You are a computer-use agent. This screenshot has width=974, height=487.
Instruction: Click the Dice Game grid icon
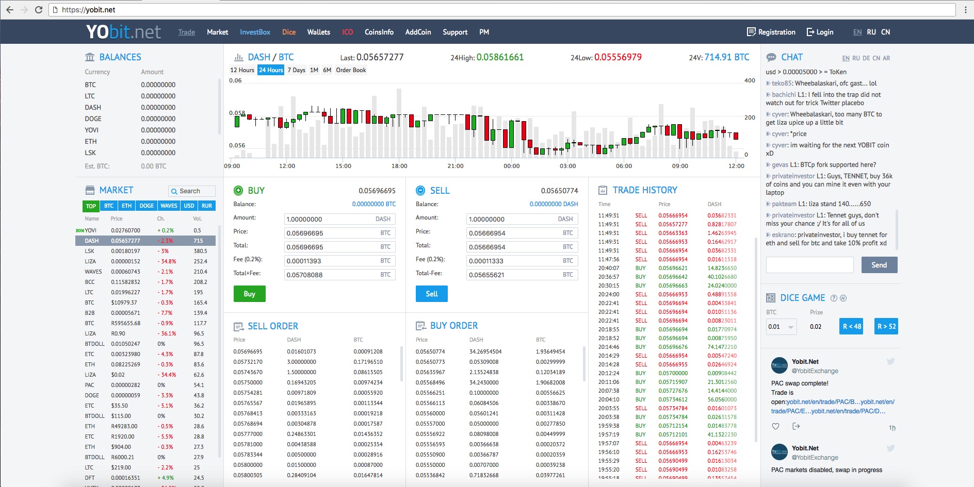click(771, 298)
